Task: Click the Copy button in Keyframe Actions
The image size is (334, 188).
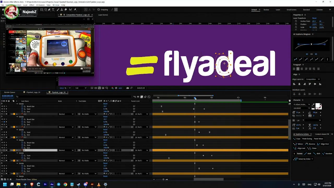Action: [297, 139]
